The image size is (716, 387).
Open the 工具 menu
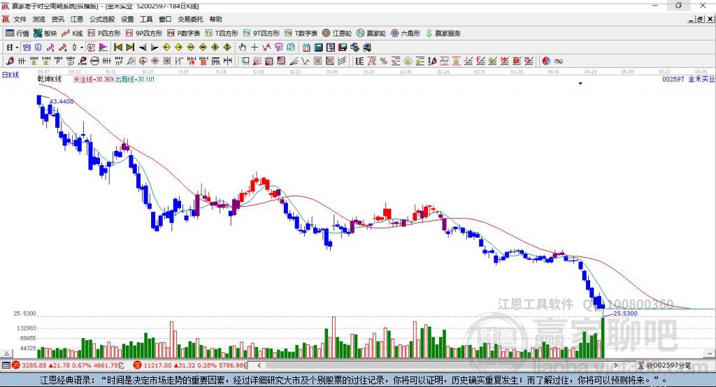pyautogui.click(x=146, y=19)
